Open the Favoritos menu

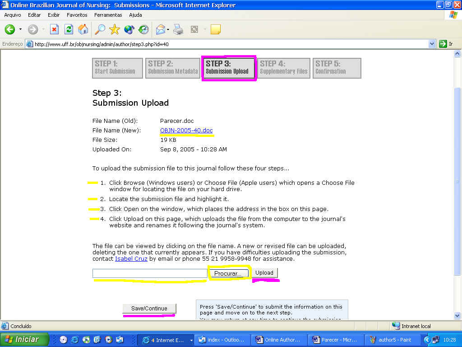[77, 15]
